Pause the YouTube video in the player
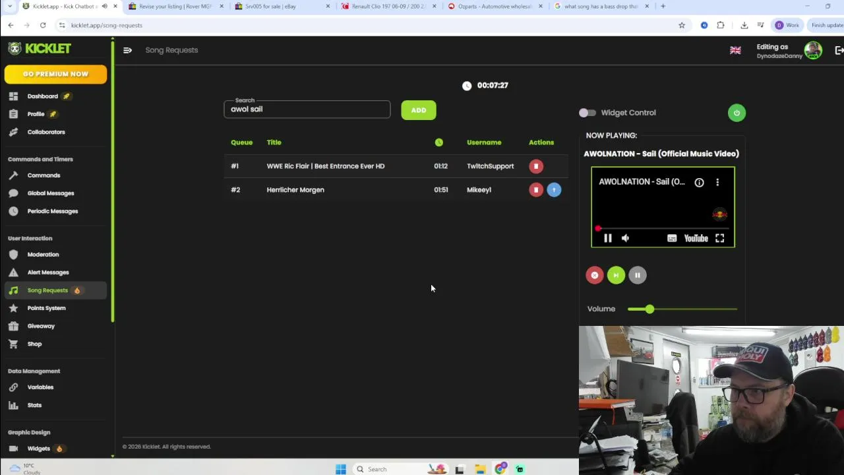The width and height of the screenshot is (844, 475). (x=608, y=238)
